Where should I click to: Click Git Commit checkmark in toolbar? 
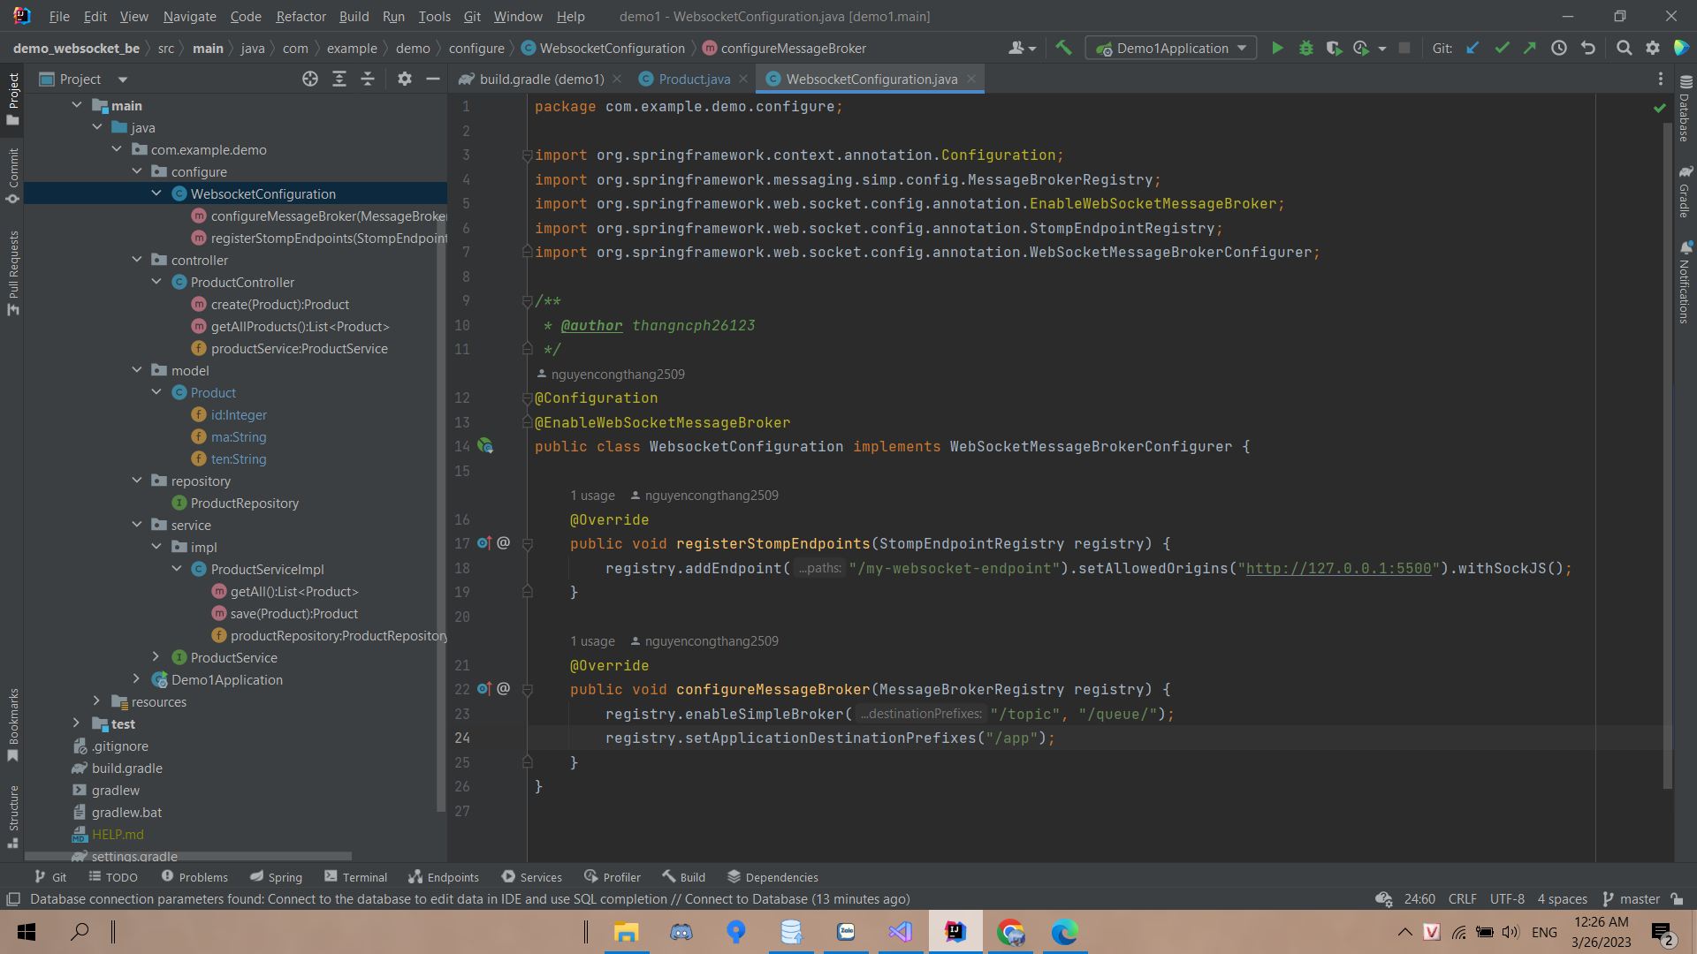coord(1502,49)
